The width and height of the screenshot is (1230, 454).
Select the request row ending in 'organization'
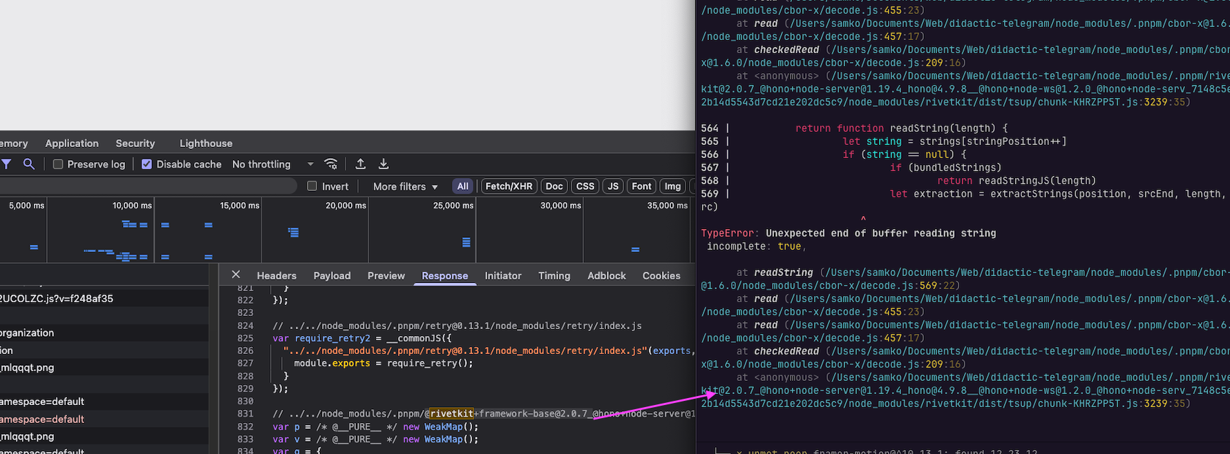coord(104,333)
